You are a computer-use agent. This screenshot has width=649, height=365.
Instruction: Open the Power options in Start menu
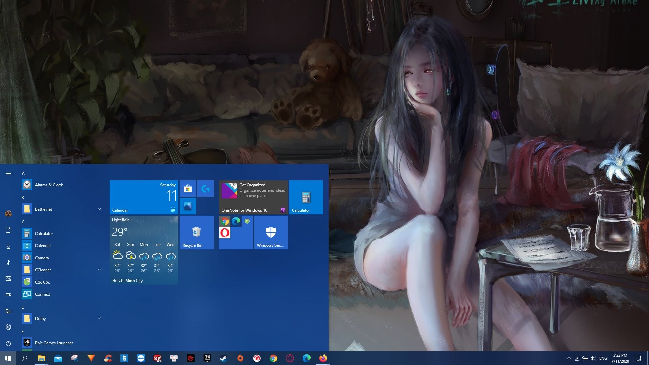[x=8, y=343]
